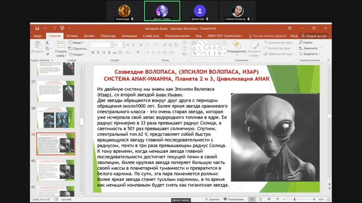Image resolution: width=362 pixels, height=203 pixels.
Task: Toggle bulleted list formatting
Action: [148, 45]
